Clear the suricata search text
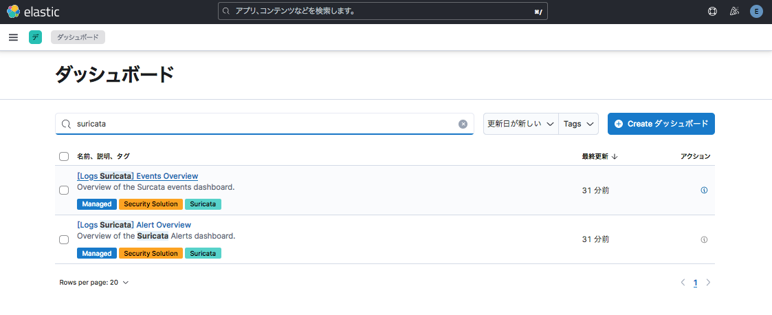Screen dimensions: 772x315 [x=463, y=124]
